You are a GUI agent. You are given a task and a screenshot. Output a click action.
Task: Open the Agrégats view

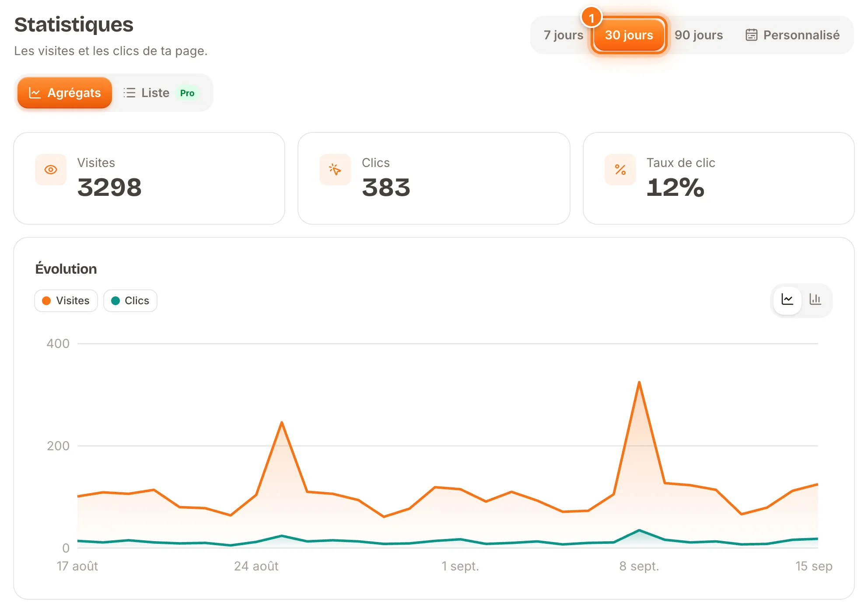click(x=65, y=93)
